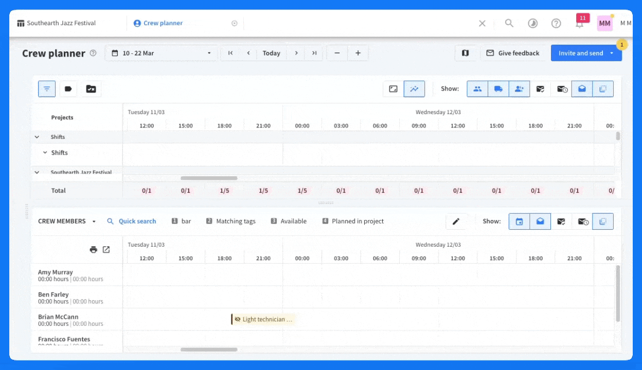
Task: Toggle open envelope icon in crew members panel
Action: click(540, 221)
